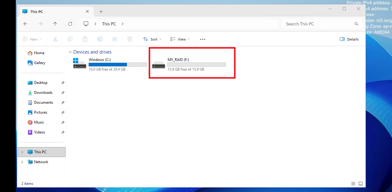The image size is (392, 192).
Task: Click the Rename icon
Action: point(100,39)
